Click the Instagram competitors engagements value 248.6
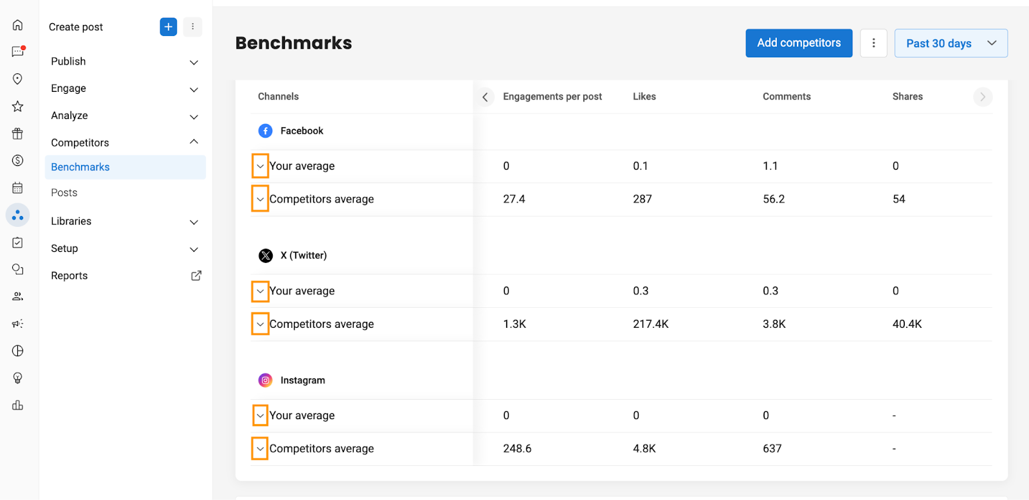The image size is (1029, 500). (517, 449)
